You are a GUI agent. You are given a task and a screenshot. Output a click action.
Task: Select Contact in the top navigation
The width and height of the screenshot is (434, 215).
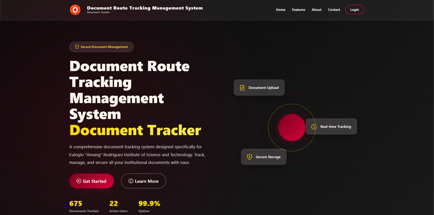pyautogui.click(x=334, y=10)
